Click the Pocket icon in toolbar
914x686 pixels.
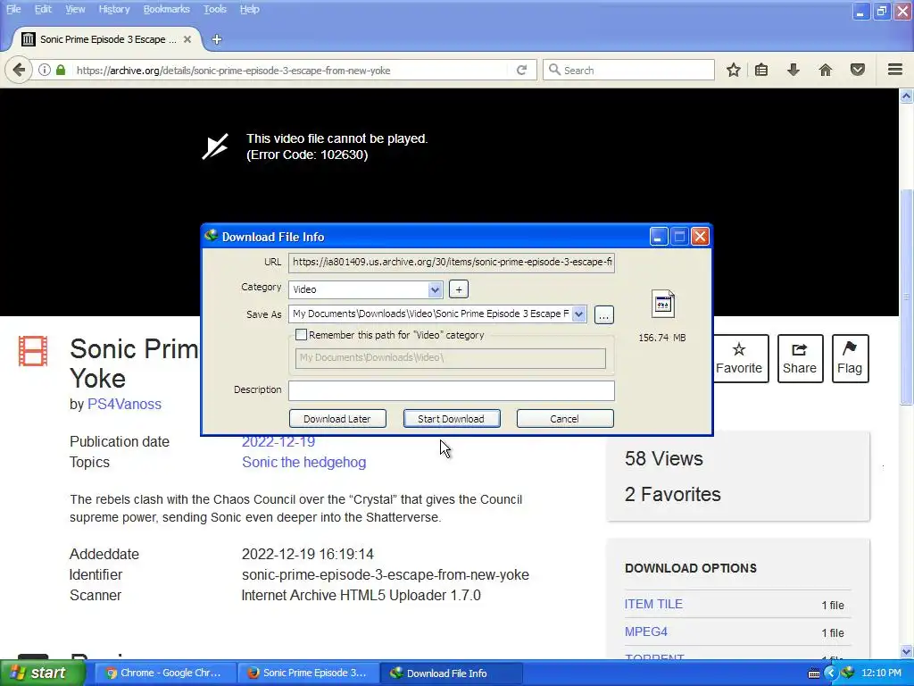point(858,70)
